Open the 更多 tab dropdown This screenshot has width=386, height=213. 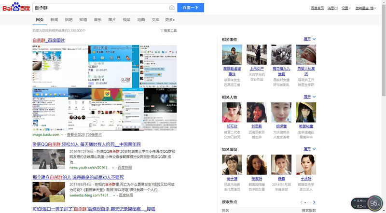pos(170,20)
